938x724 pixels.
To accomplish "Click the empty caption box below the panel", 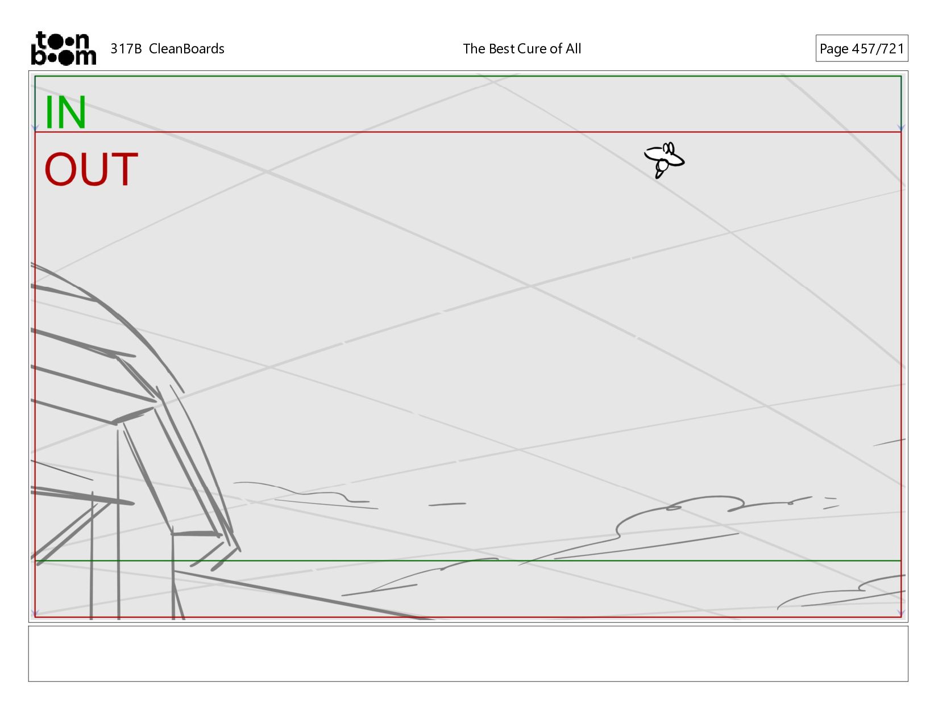I will [x=468, y=654].
